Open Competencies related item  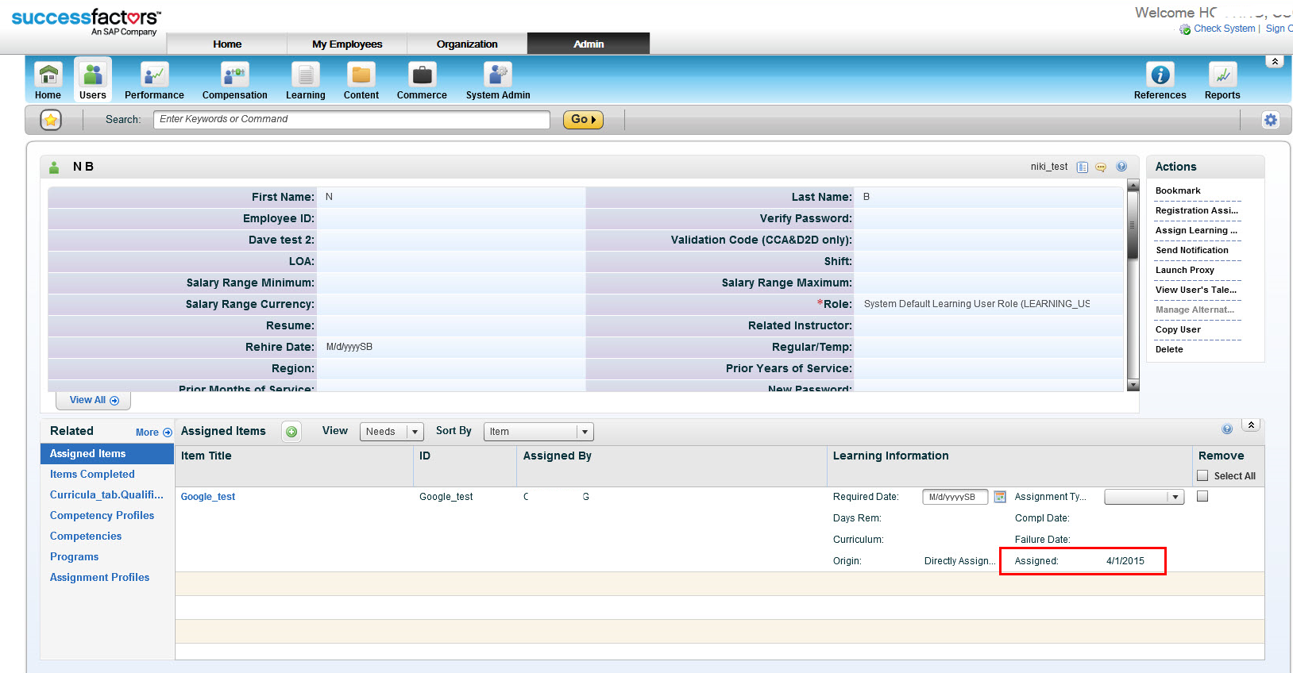click(x=86, y=536)
